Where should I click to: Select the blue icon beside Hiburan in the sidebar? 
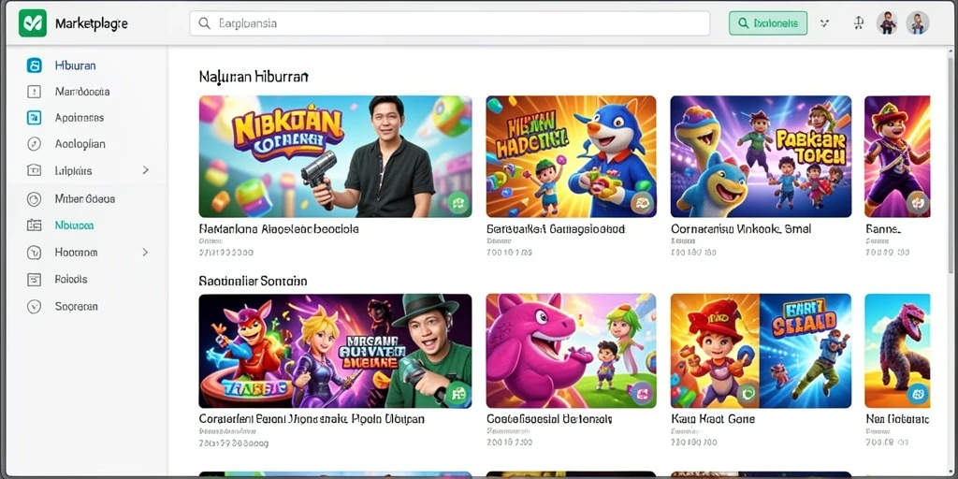pyautogui.click(x=35, y=65)
